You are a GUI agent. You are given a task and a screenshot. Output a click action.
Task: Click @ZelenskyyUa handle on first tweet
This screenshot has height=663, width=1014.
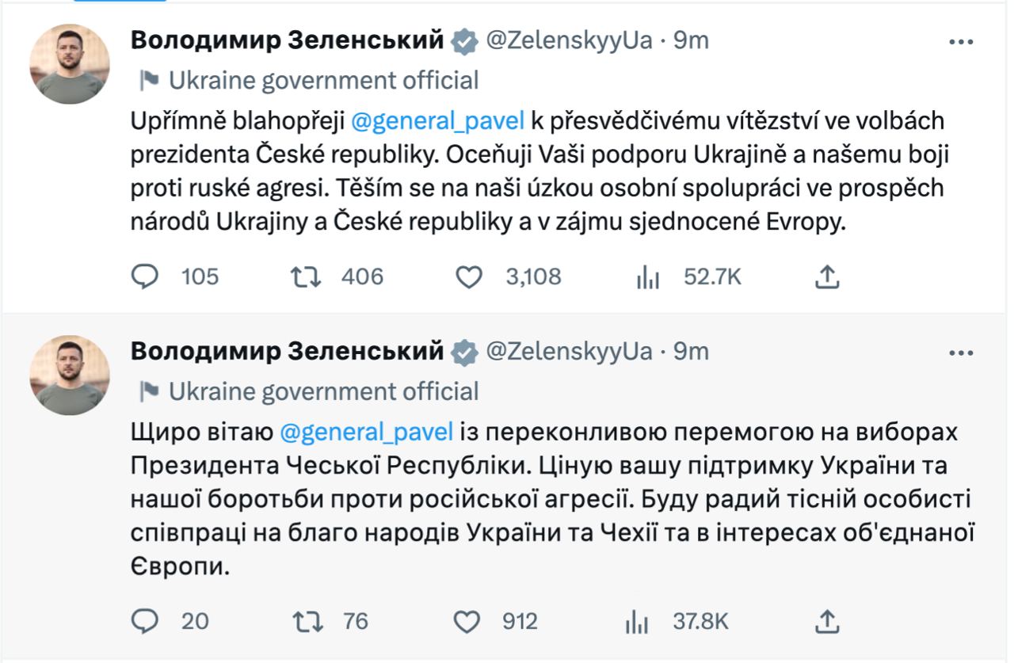568,41
